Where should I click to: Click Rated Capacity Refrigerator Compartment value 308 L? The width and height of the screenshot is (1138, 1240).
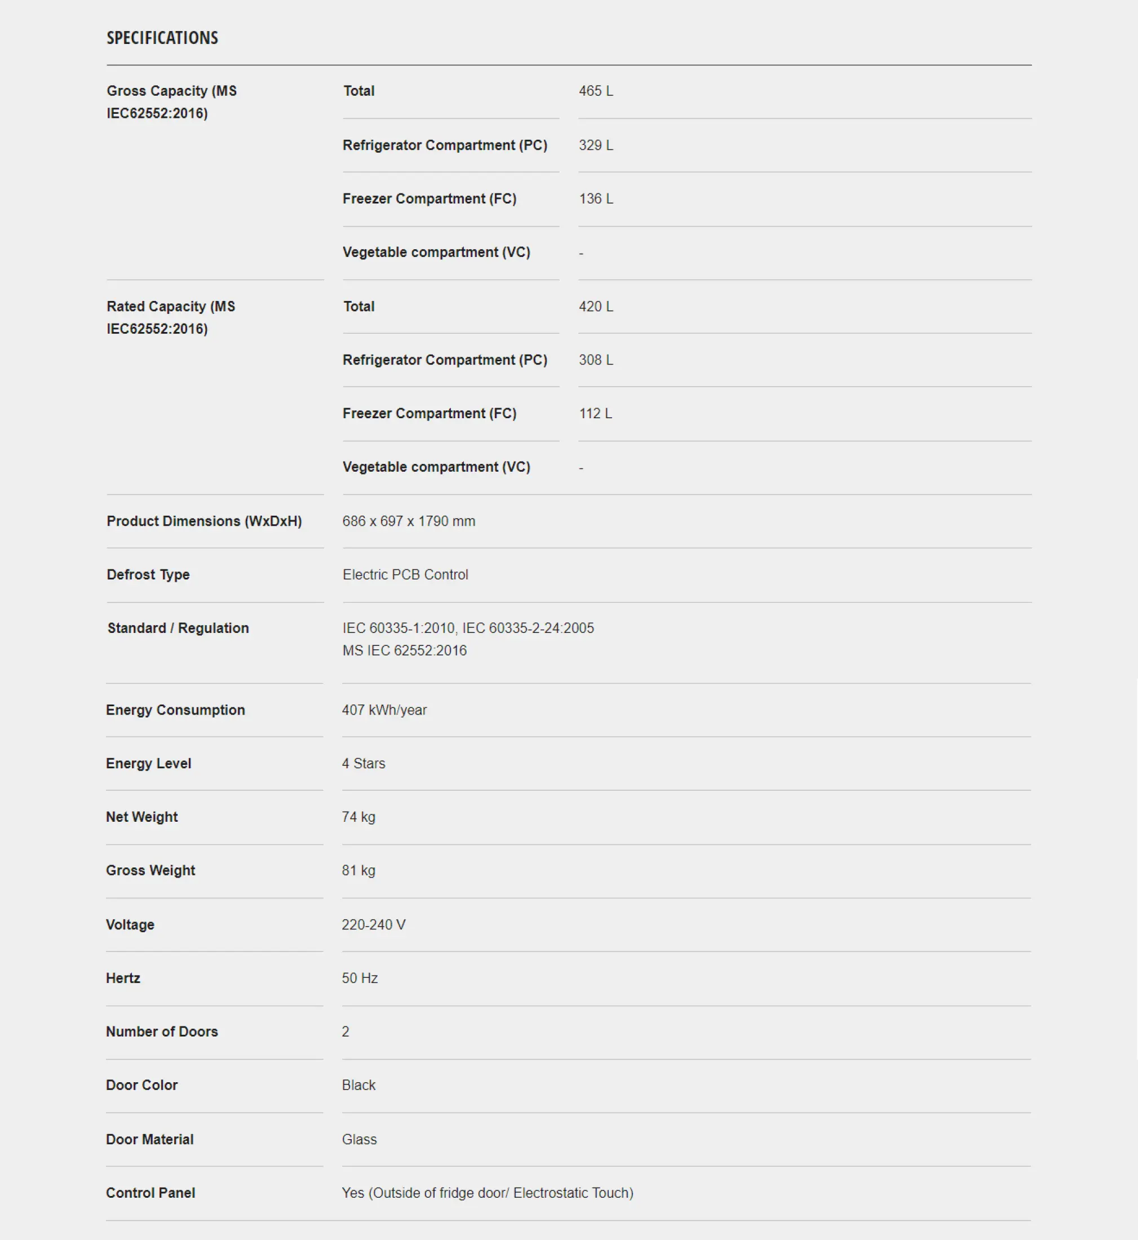click(x=595, y=360)
